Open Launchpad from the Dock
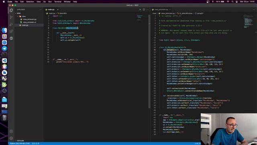This screenshot has width=257, height=145. click(4, 36)
